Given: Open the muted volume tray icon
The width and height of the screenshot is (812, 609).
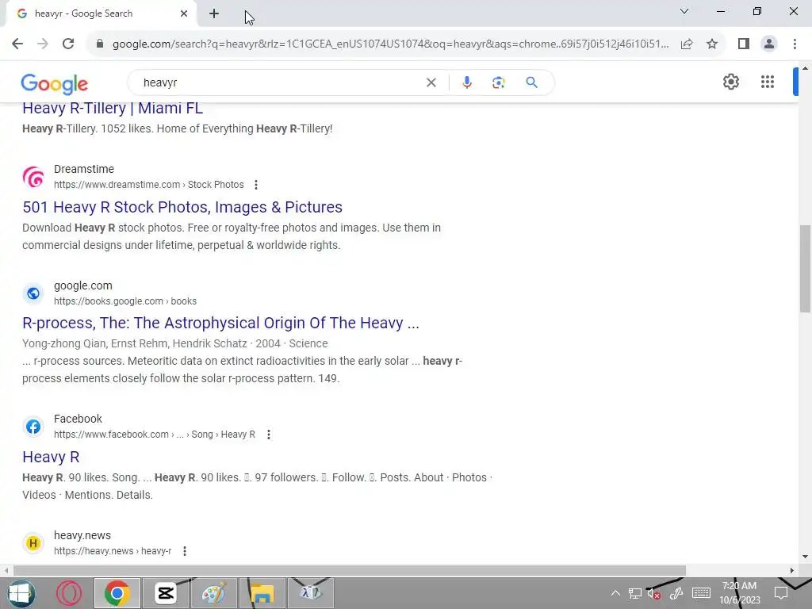Looking at the screenshot, I should 654,593.
